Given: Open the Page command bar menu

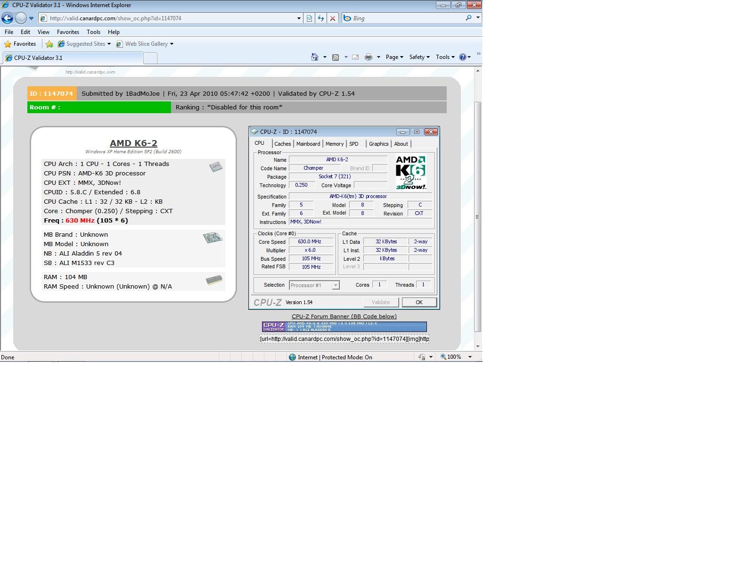Looking at the screenshot, I should (x=394, y=57).
